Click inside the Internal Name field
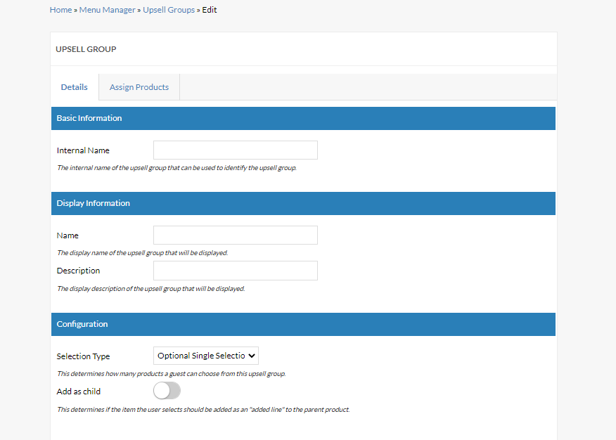The height and width of the screenshot is (440, 616). click(x=235, y=150)
